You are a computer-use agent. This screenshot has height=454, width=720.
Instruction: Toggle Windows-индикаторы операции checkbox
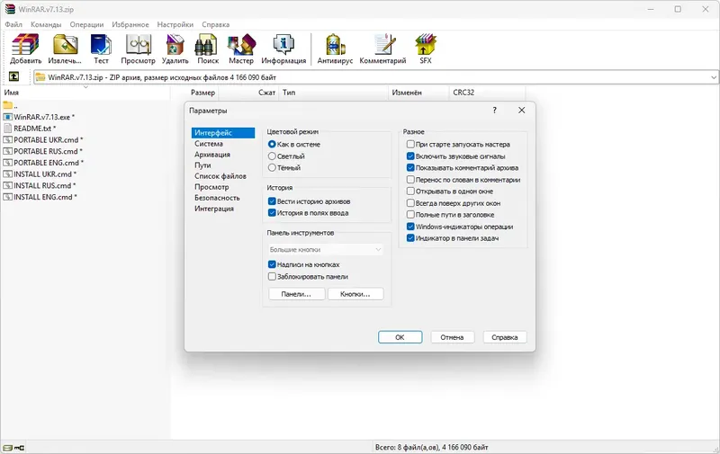[410, 227]
